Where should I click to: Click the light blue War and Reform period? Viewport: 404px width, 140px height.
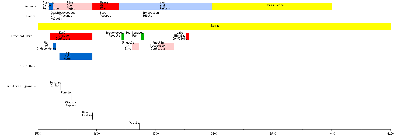165,6
